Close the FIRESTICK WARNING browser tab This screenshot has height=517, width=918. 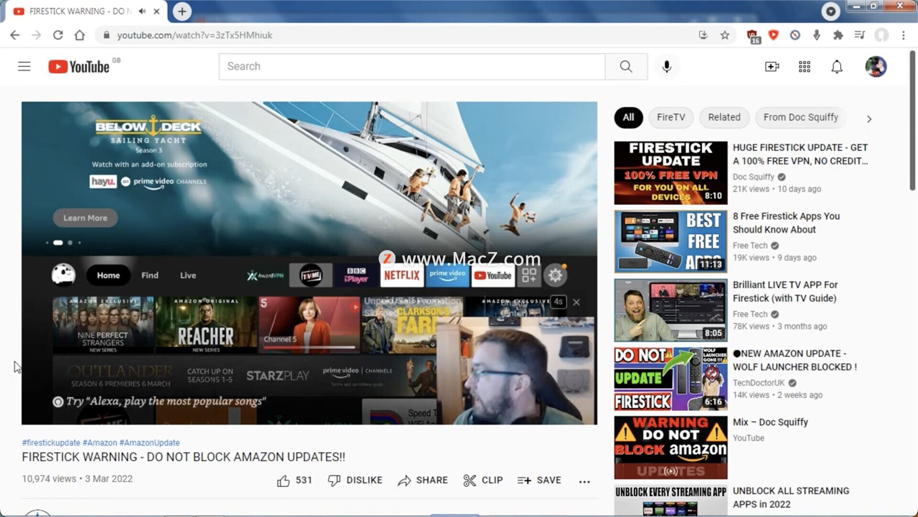156,11
